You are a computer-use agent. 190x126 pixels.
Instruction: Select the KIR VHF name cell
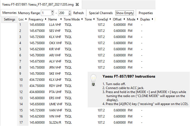coord(55,49)
